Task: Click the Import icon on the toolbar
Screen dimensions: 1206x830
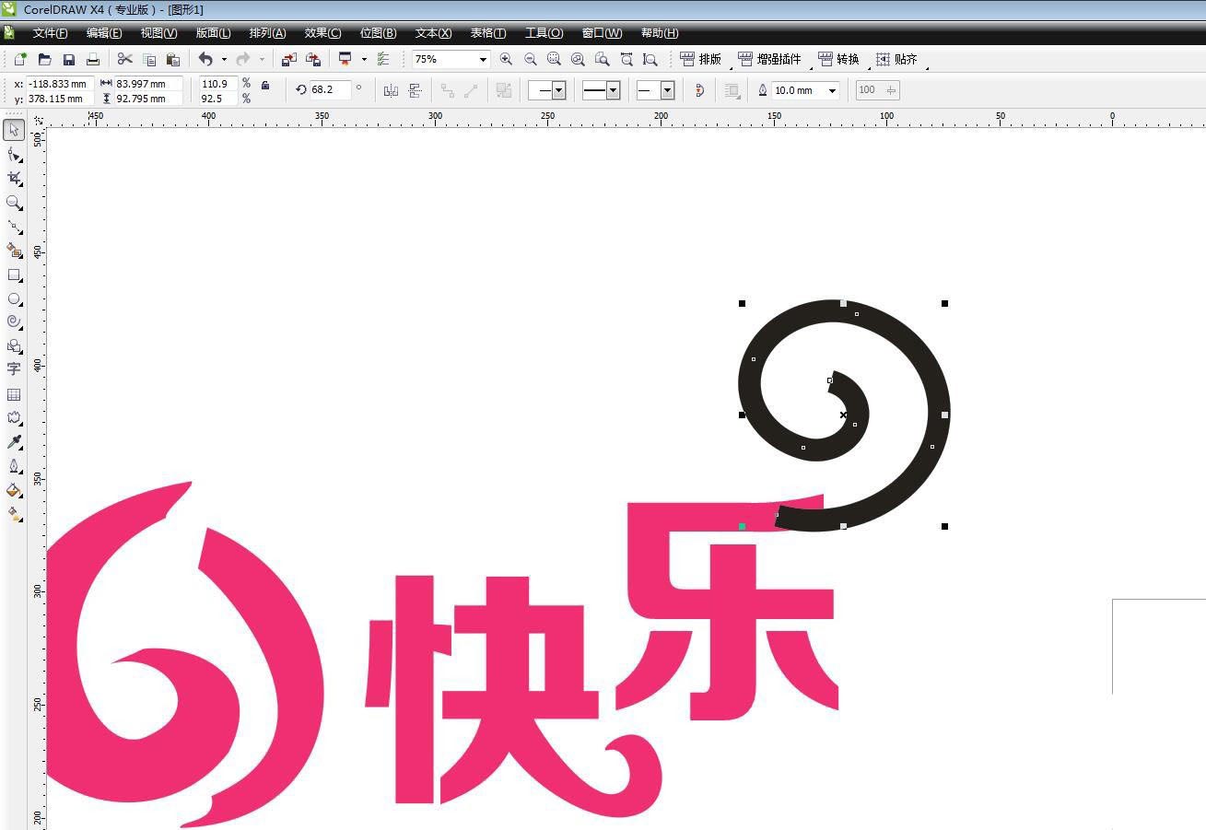Action: [x=289, y=59]
